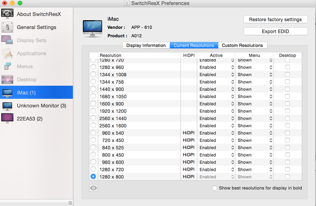Check Desktop box for 1600 x 900
Image resolution: width=316 pixels, height=206 pixels.
[x=287, y=103]
